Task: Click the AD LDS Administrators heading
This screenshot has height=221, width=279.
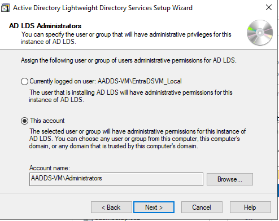Action: tap(45, 26)
